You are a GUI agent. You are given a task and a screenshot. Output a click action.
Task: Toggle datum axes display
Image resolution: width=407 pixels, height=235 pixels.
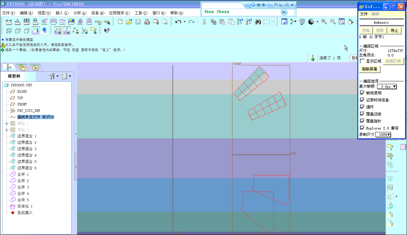click(67, 31)
